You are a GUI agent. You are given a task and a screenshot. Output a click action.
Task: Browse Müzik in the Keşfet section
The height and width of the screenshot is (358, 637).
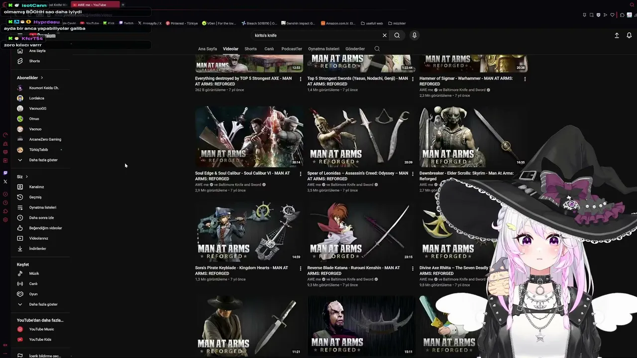point(34,273)
